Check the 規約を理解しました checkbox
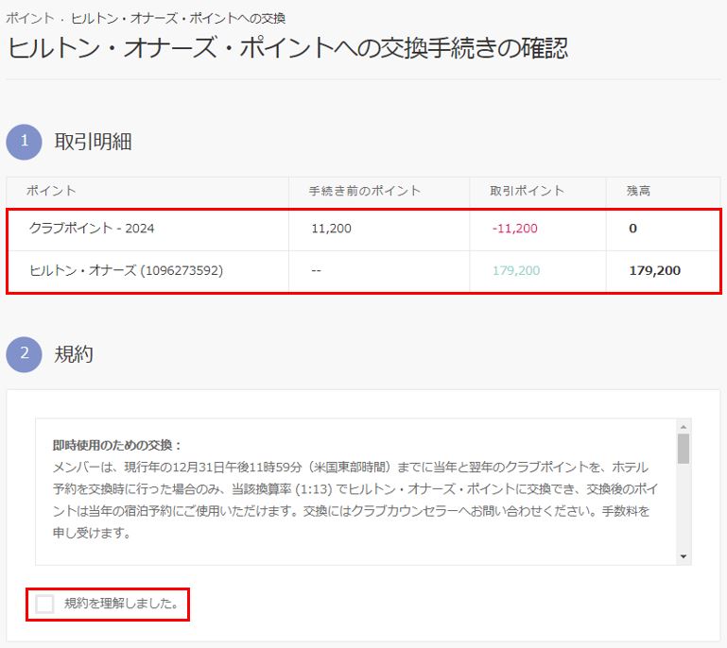 [x=45, y=604]
